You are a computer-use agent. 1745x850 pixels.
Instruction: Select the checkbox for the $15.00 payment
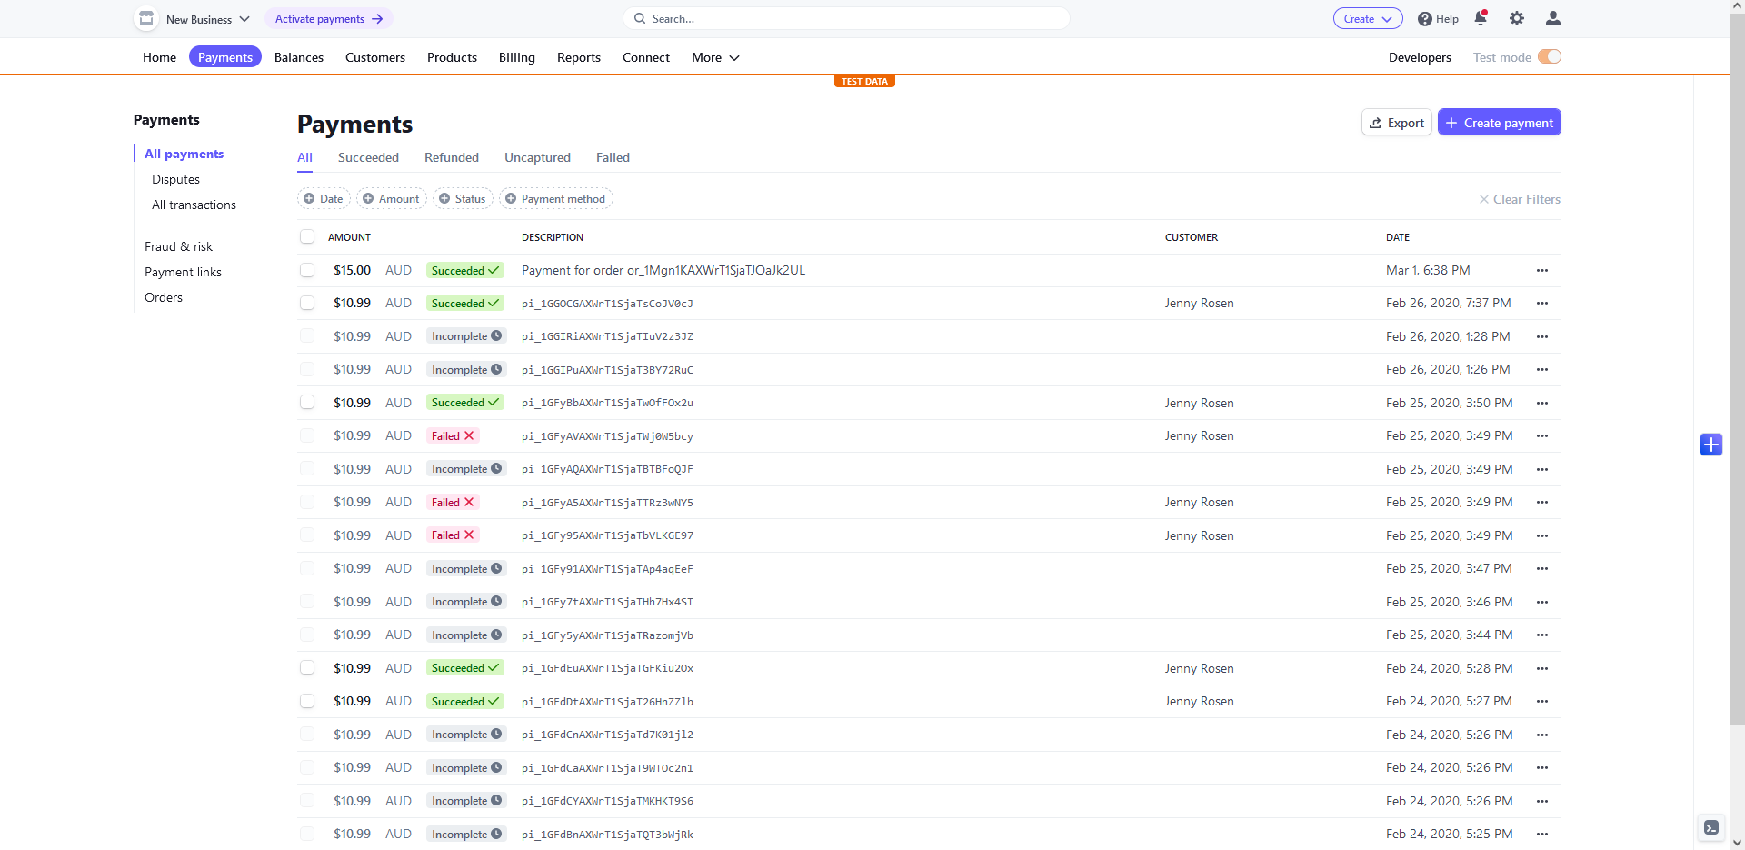pos(307,271)
